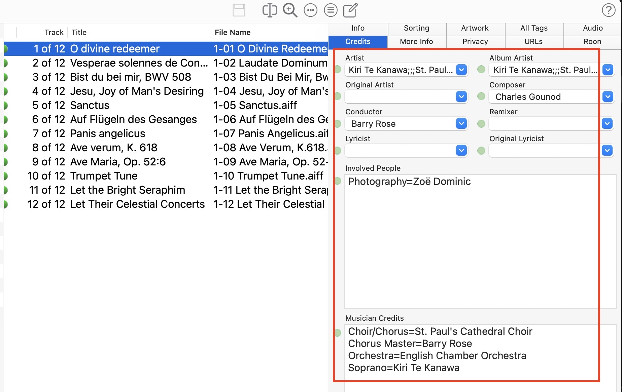Click the save floppy disk icon
Screen dimensions: 622x392
click(239, 10)
